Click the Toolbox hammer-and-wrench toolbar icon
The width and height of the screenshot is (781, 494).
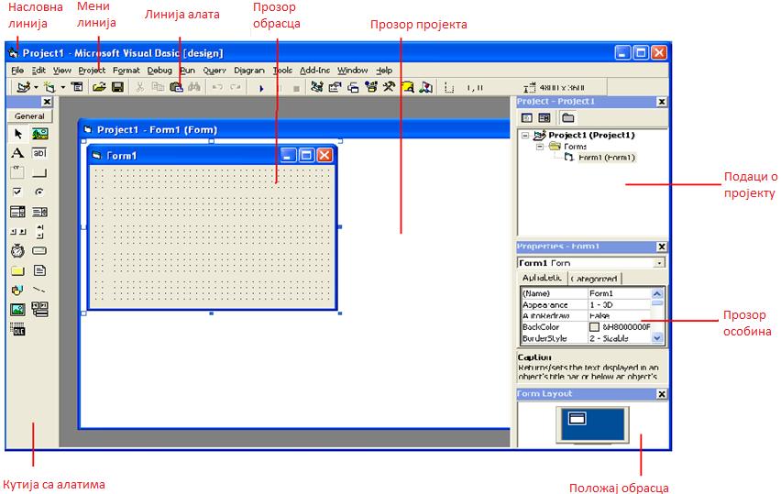pyautogui.click(x=389, y=87)
